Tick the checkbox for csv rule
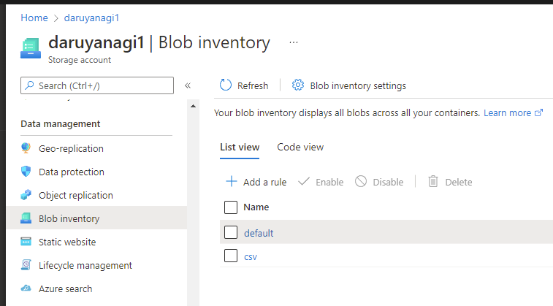Viewport: 553px width, 306px height. [x=231, y=256]
